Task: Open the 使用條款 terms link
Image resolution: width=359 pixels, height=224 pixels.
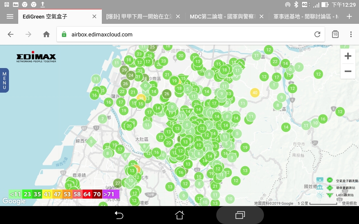Action: click(349, 204)
